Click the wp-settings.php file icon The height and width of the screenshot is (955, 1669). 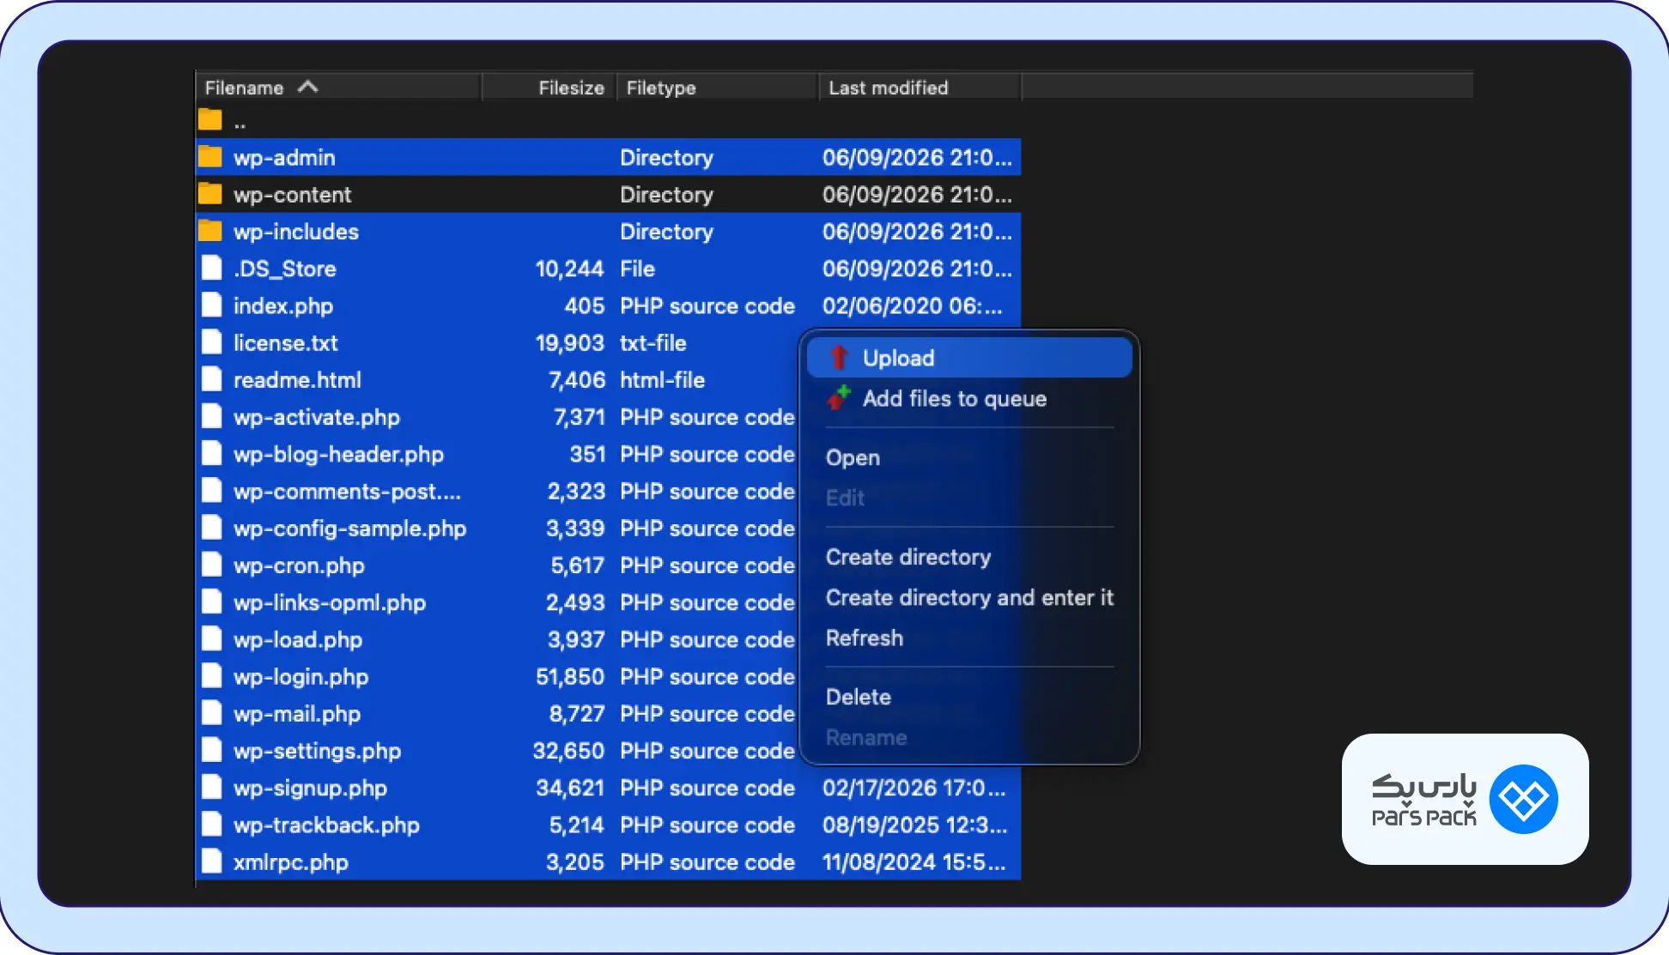tap(211, 749)
